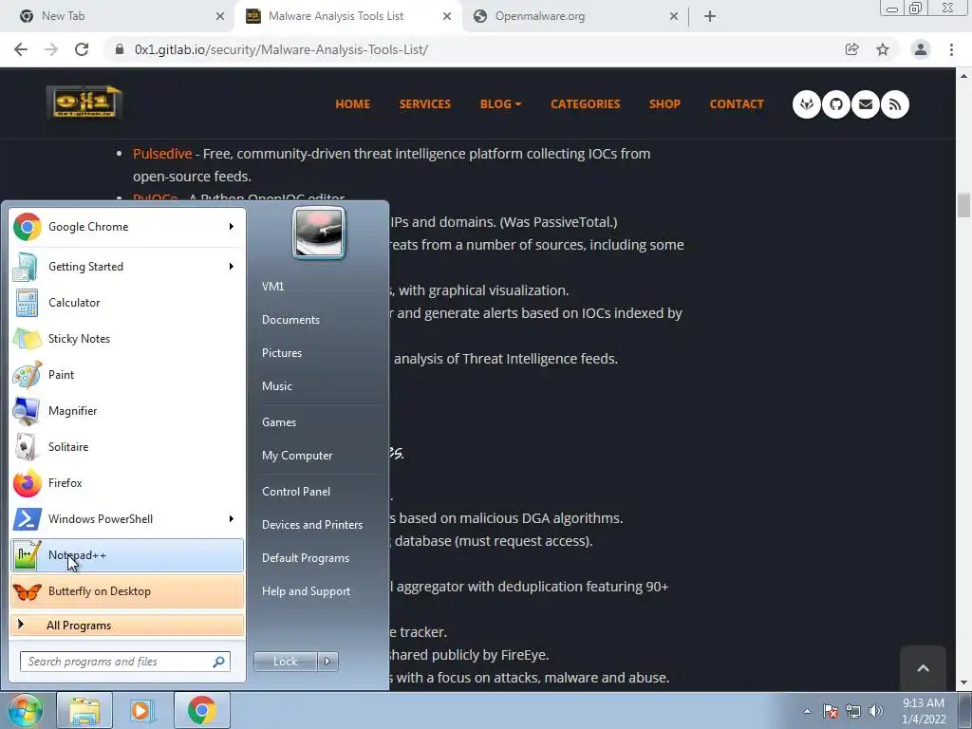Open Windows Explorer in the taskbar
The image size is (972, 729).
(84, 710)
